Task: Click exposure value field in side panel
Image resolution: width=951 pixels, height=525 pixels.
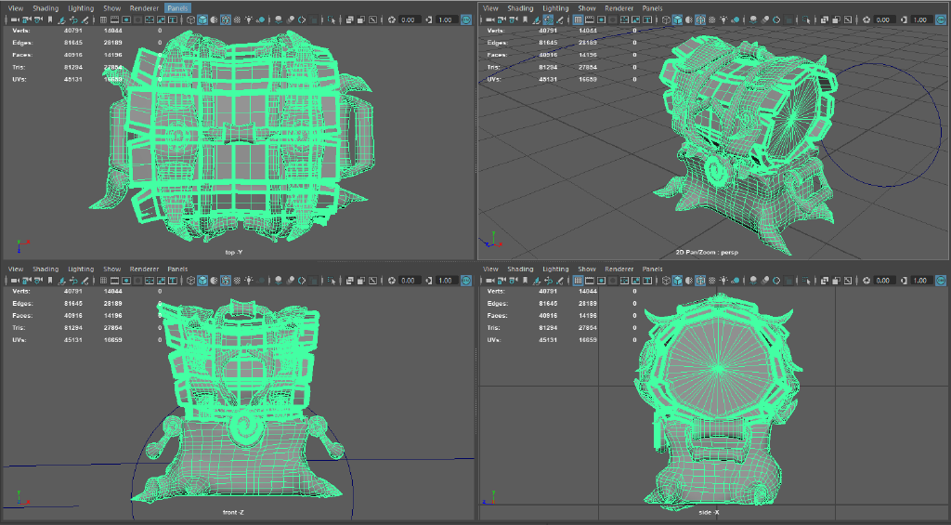Action: 885,281
